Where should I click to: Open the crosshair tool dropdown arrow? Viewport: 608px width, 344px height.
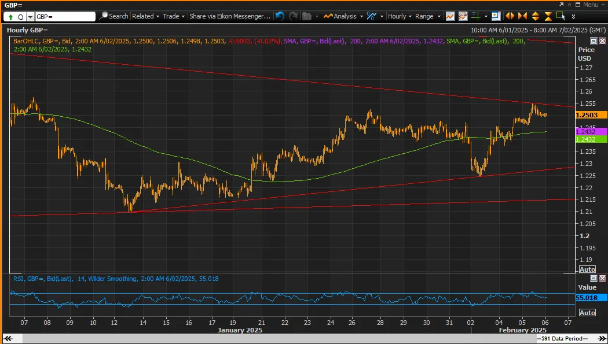486,16
